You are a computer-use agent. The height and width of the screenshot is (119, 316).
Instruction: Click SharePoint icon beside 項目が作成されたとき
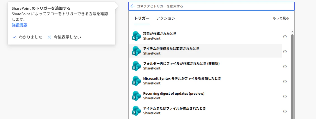tap(136, 36)
